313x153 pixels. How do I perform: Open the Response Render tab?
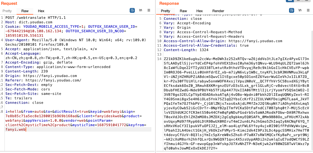(x=218, y=11)
